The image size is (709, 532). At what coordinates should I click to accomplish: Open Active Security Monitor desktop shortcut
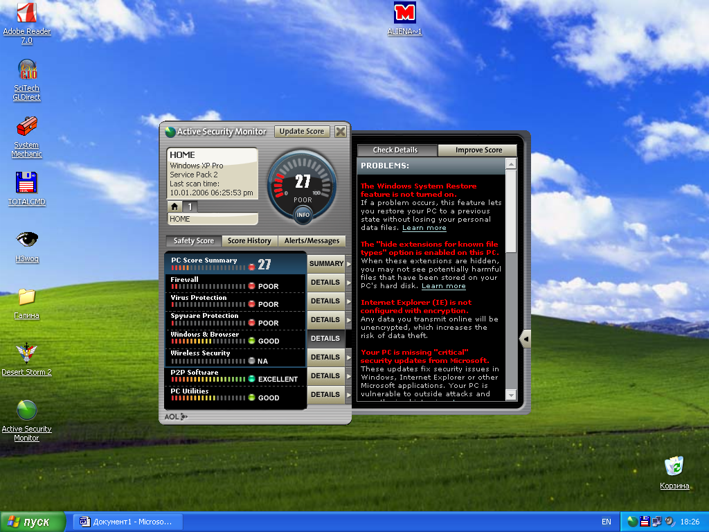pyautogui.click(x=27, y=420)
